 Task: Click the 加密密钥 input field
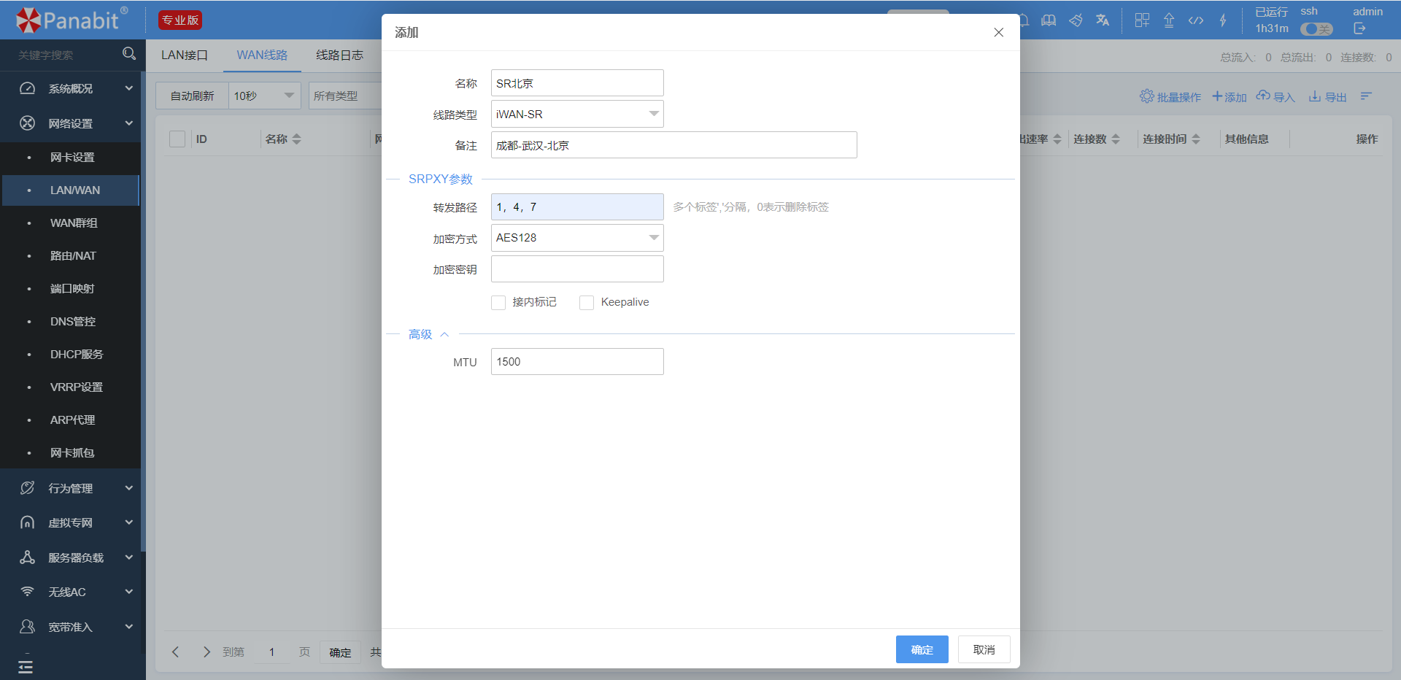click(x=577, y=268)
